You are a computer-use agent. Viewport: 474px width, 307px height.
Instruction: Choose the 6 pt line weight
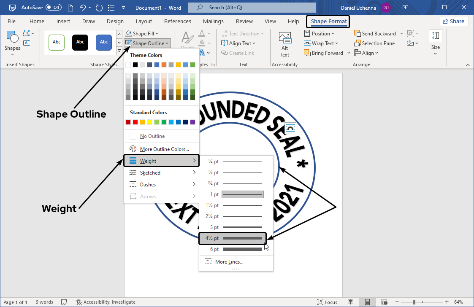(236, 249)
